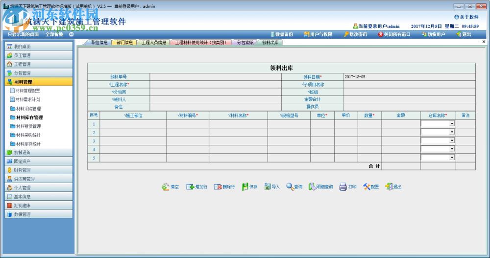Image resolution: width=490 pixels, height=258 pixels.
Task: Open 用户与权限 from top toolbar
Action: 318,34
